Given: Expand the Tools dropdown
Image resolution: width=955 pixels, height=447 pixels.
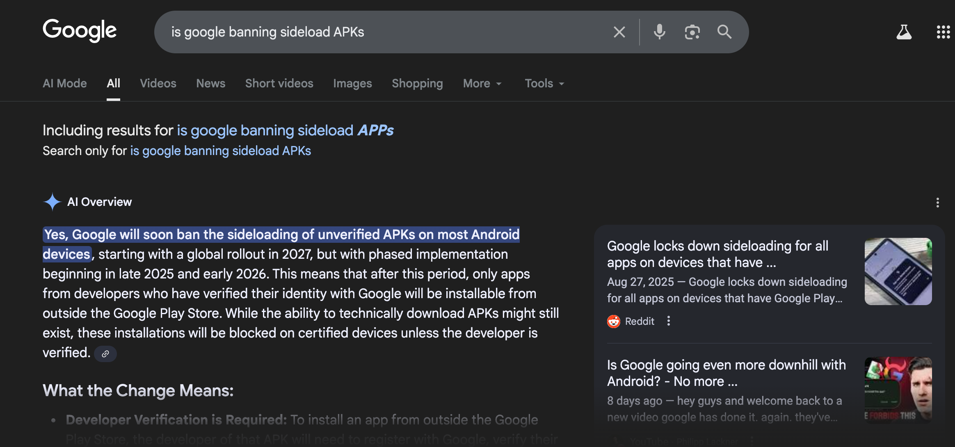Looking at the screenshot, I should click(x=544, y=84).
